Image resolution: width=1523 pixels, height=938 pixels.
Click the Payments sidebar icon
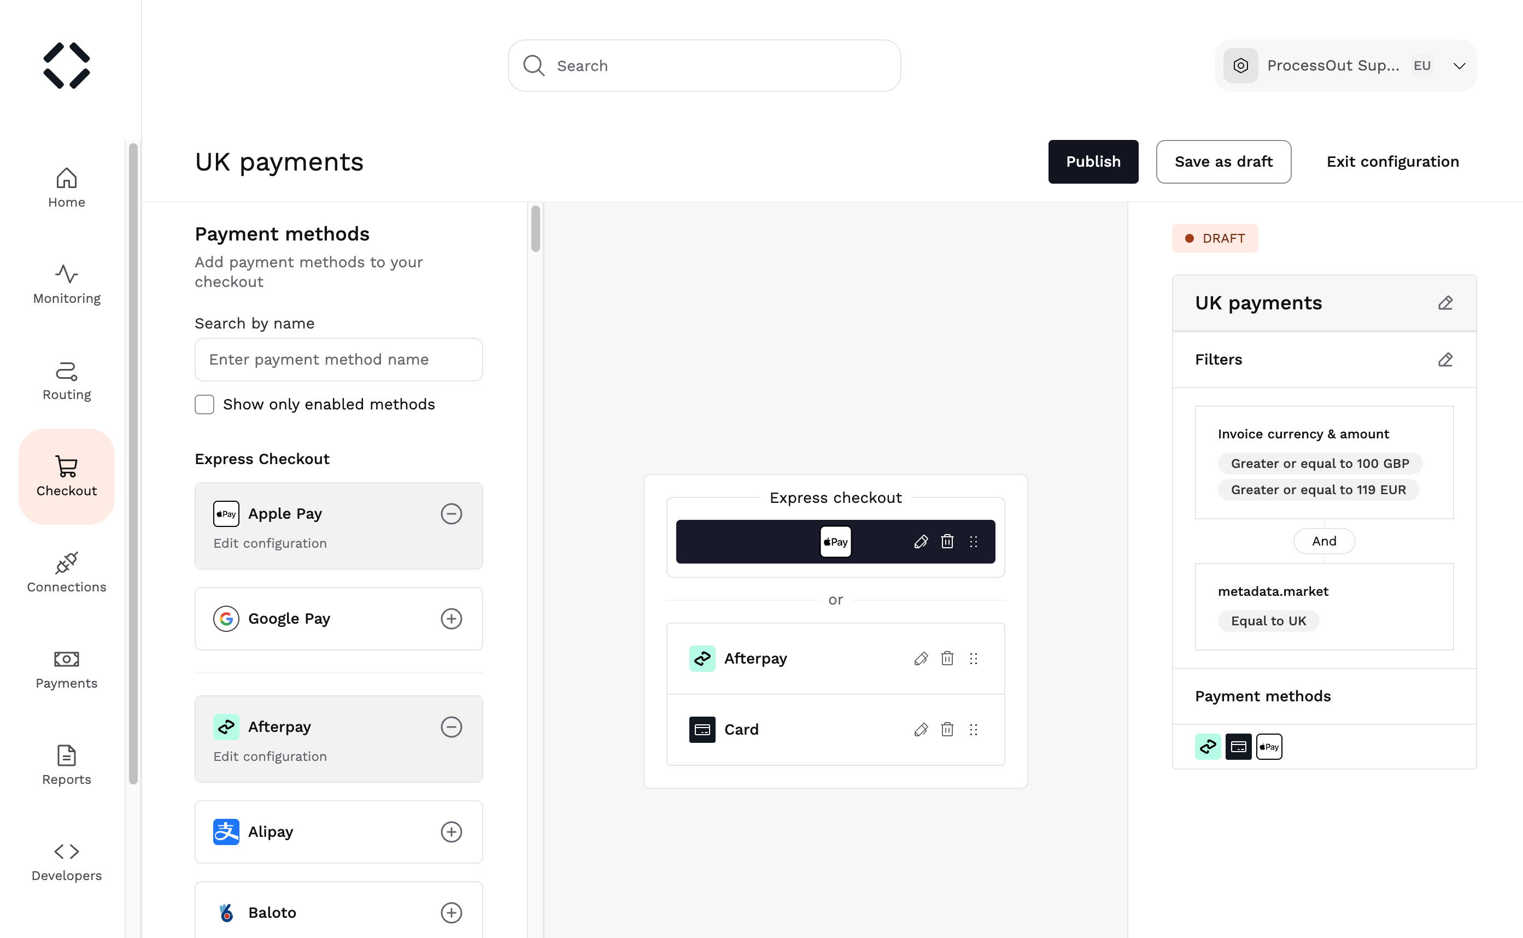65,668
